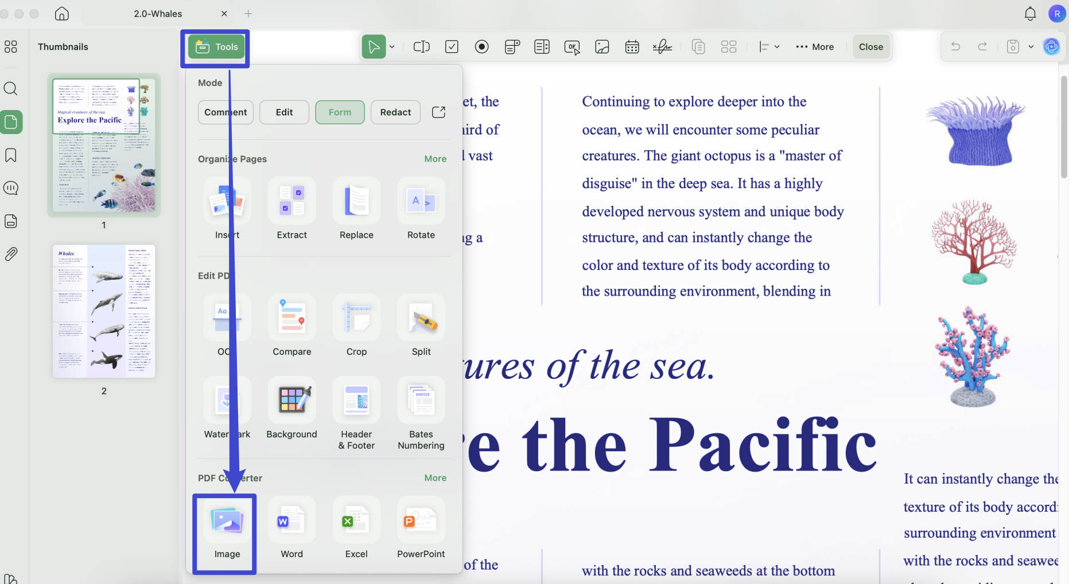The image size is (1069, 584).
Task: Click the duplicate fields toolbar icon
Action: tap(698, 47)
